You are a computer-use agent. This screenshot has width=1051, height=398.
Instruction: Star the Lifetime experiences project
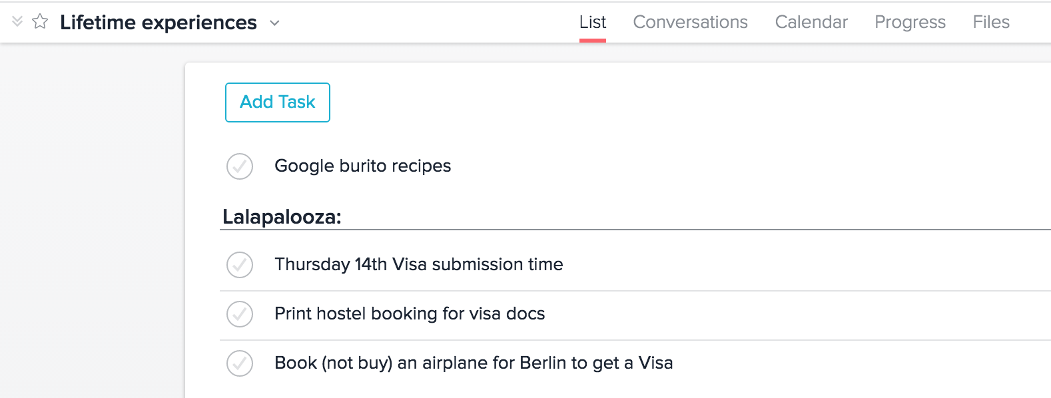pos(40,22)
